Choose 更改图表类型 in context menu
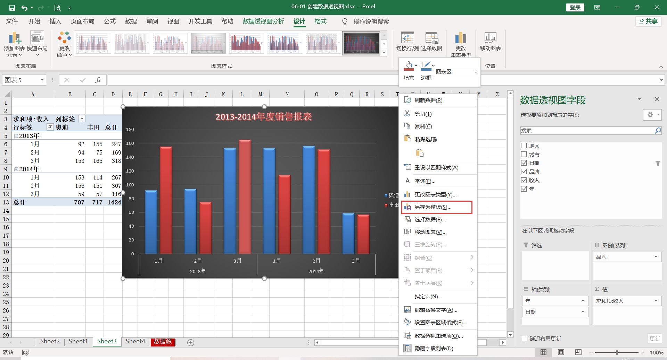Screen dimensions: 667x360 (438, 195)
